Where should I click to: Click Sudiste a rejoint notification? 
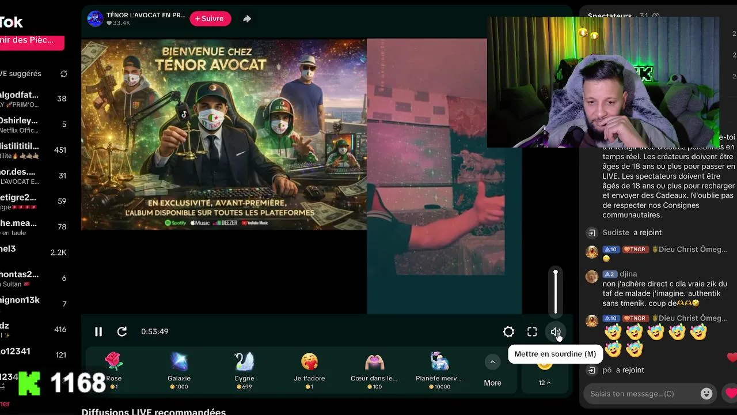(632, 232)
